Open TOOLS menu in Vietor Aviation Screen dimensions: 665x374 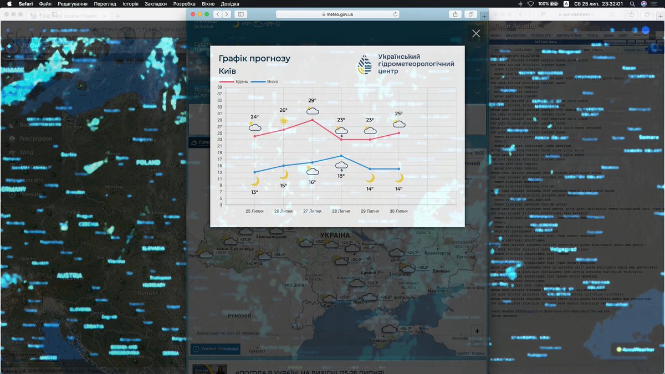point(593,35)
